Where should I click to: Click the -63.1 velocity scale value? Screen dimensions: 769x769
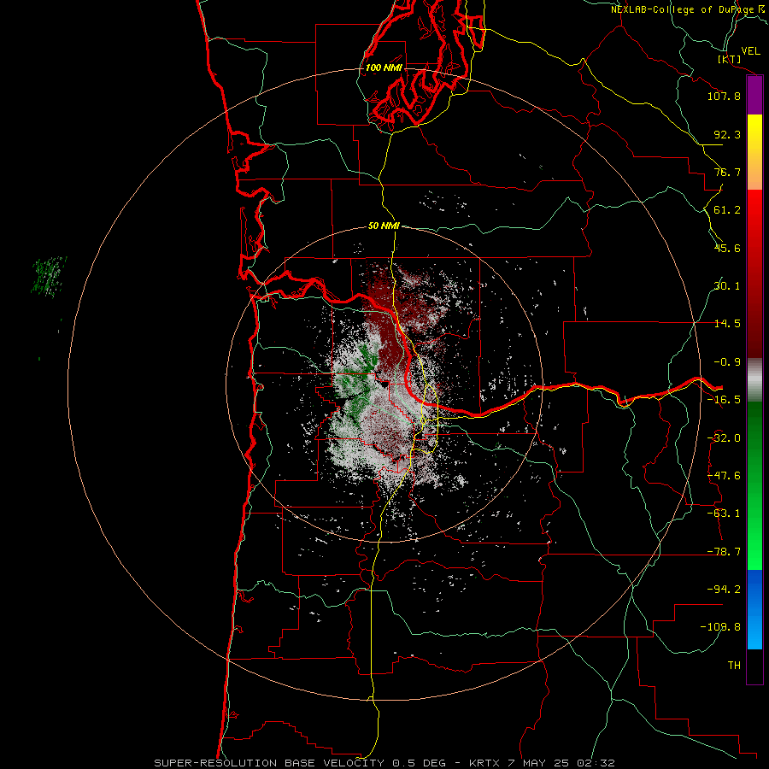coord(724,514)
